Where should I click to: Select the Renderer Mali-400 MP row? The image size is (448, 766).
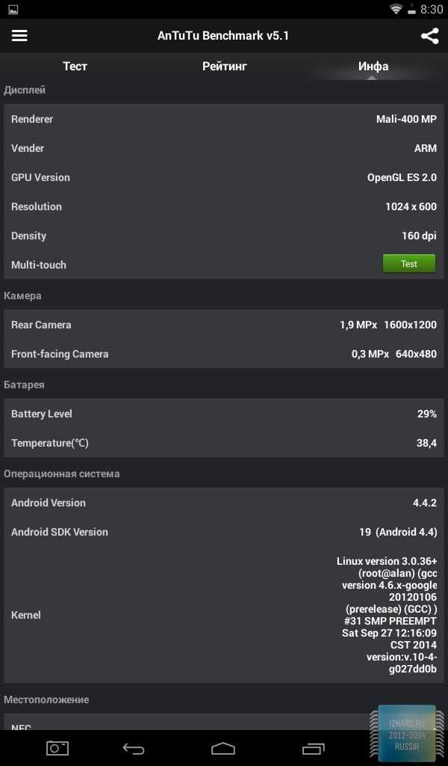[224, 119]
